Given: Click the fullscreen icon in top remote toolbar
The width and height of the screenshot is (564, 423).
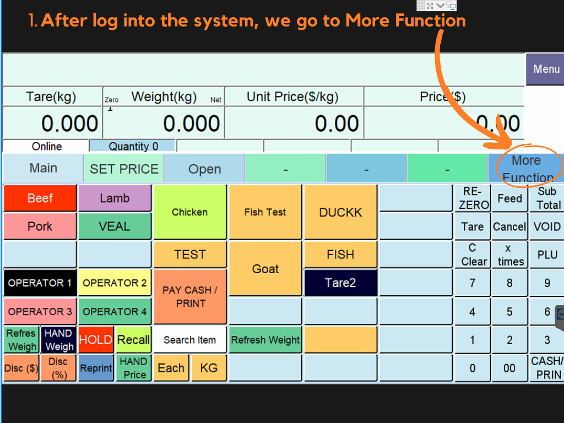Looking at the screenshot, I should 430,6.
